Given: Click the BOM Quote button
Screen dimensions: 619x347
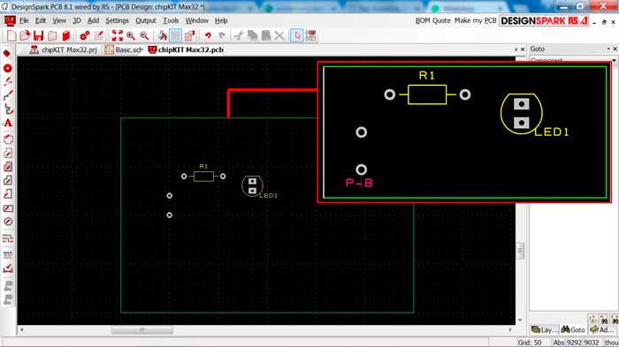Looking at the screenshot, I should click(x=432, y=20).
